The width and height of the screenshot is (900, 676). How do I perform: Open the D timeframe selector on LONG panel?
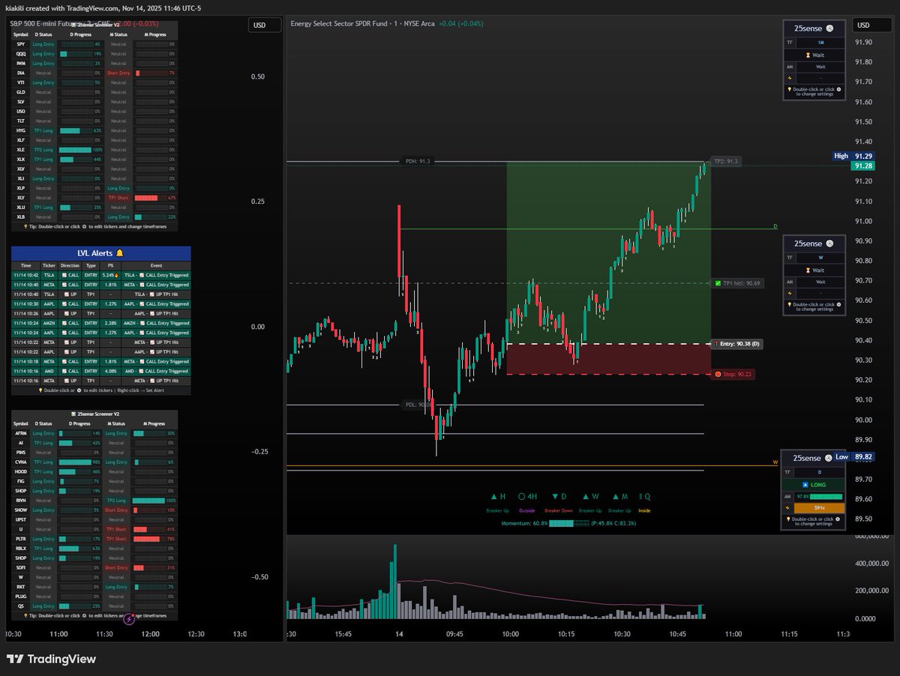click(x=820, y=472)
